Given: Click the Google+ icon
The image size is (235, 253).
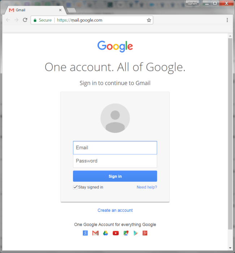Looking at the screenshot, I should click(x=145, y=233).
